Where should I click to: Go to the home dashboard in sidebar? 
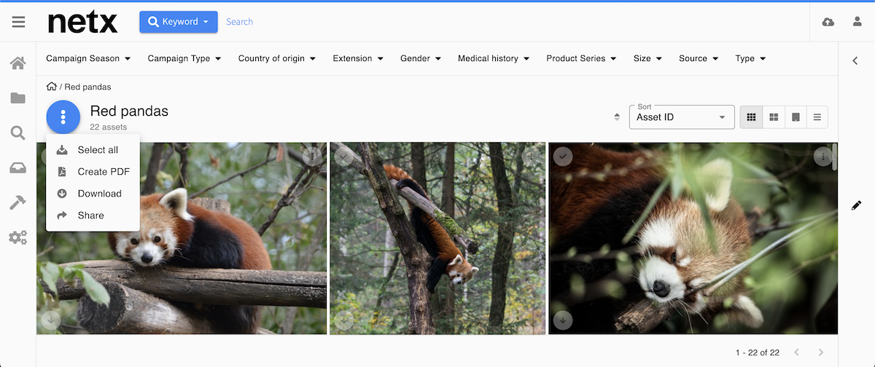18,63
